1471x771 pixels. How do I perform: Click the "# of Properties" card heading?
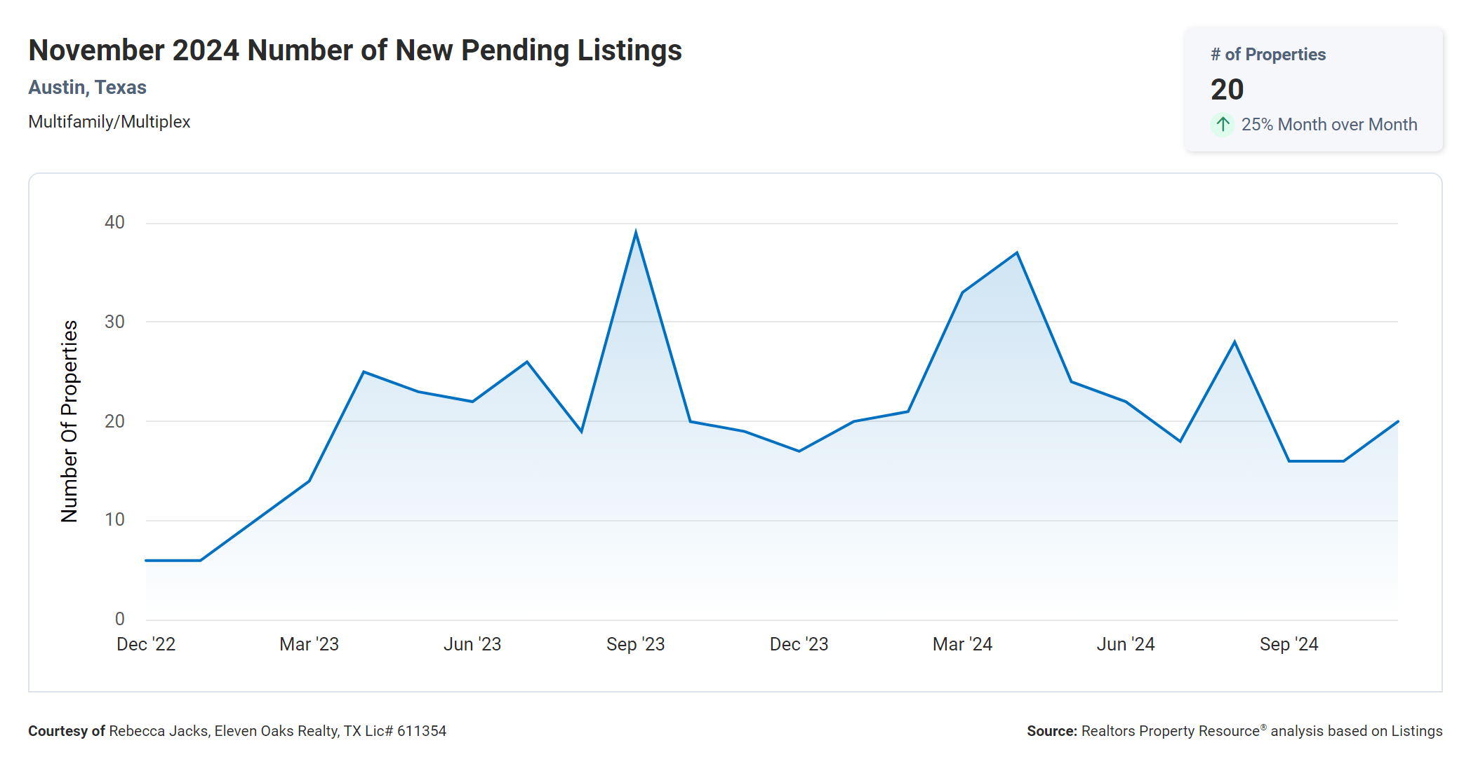tap(1268, 55)
